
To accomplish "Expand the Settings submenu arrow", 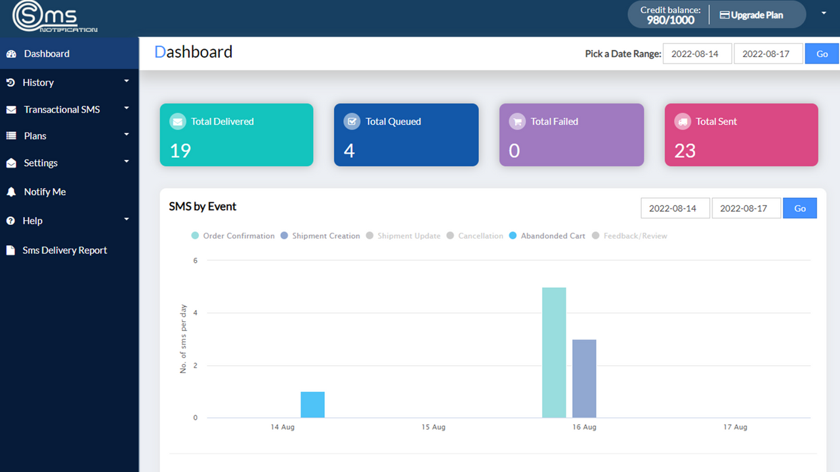I will 127,161.
